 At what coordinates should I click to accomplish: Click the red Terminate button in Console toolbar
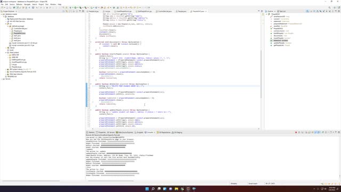[296, 132]
